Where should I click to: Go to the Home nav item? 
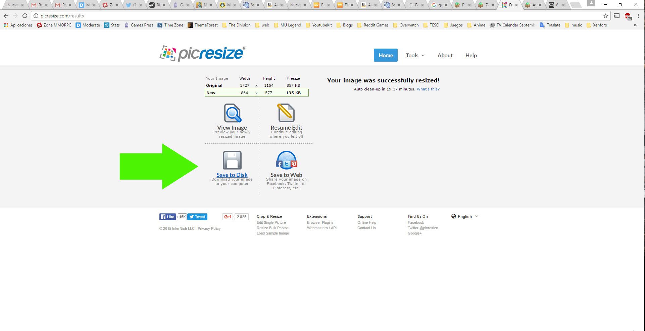[386, 55]
